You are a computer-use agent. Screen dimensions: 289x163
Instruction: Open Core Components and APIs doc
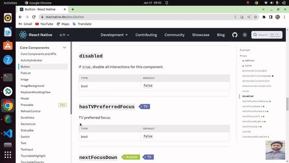coord(38,54)
